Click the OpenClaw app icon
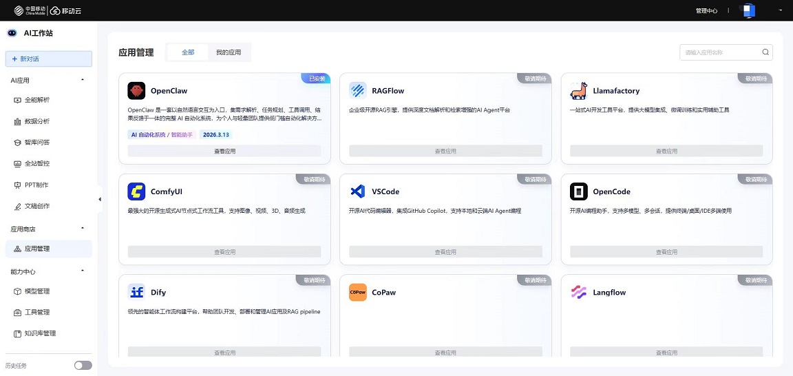 (136, 91)
